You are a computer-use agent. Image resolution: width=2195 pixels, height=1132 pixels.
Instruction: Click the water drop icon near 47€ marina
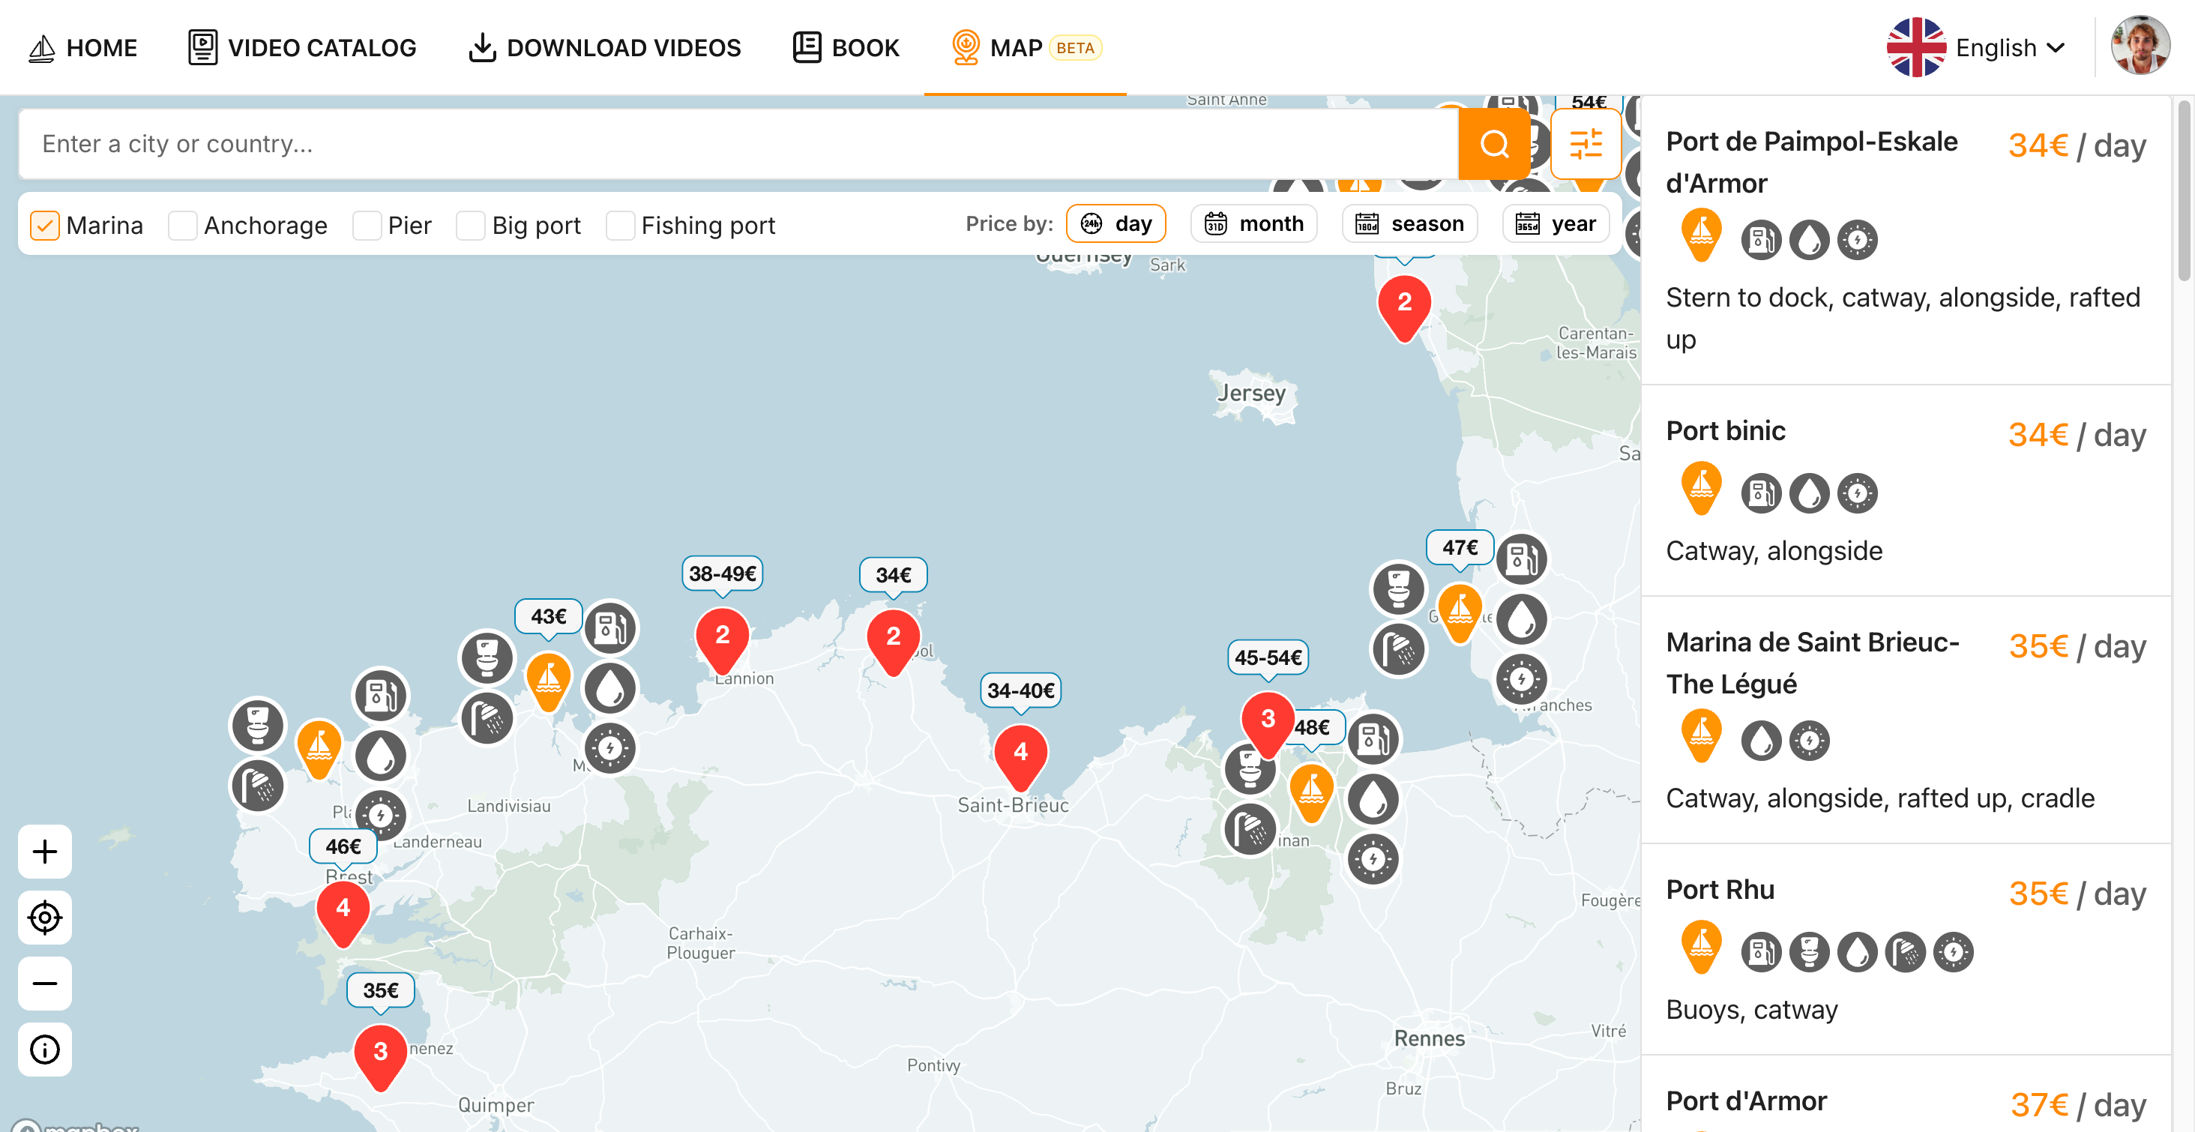[x=1521, y=618]
